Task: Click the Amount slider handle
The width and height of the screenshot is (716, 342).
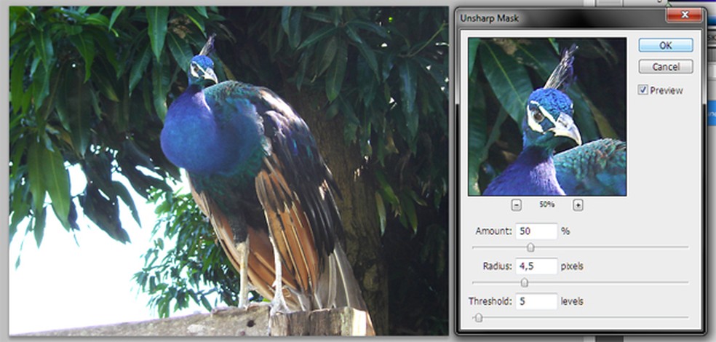Action: 530,247
